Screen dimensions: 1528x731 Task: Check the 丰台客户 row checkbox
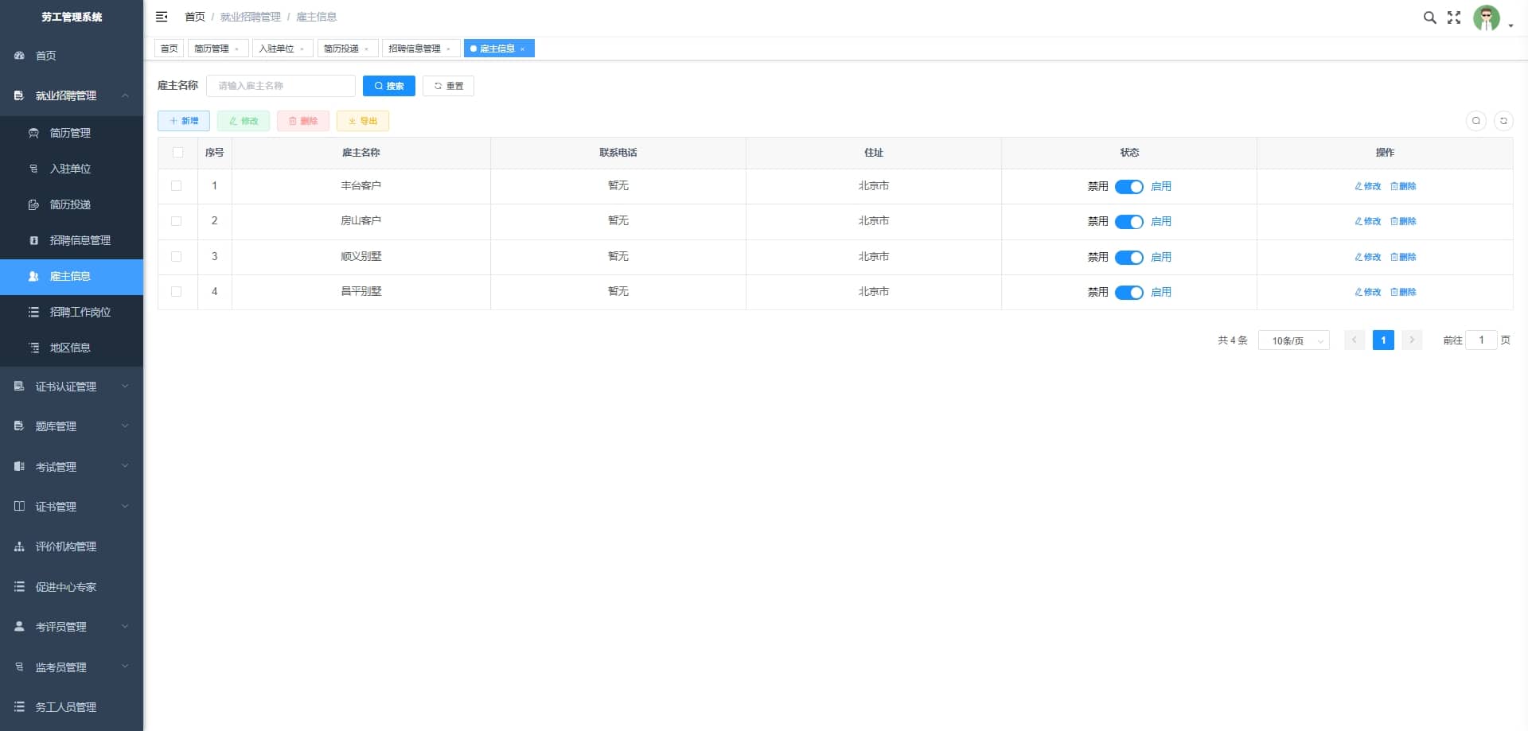tap(177, 186)
